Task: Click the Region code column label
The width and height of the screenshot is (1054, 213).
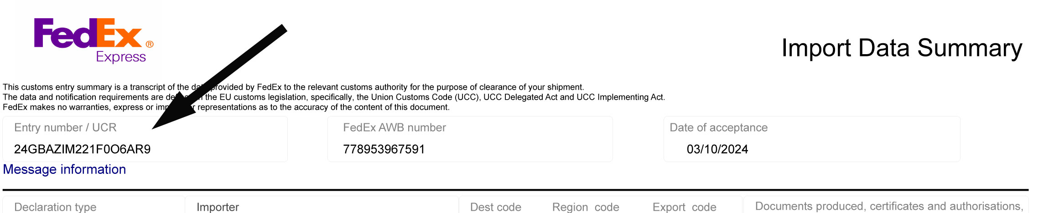Action: click(586, 207)
